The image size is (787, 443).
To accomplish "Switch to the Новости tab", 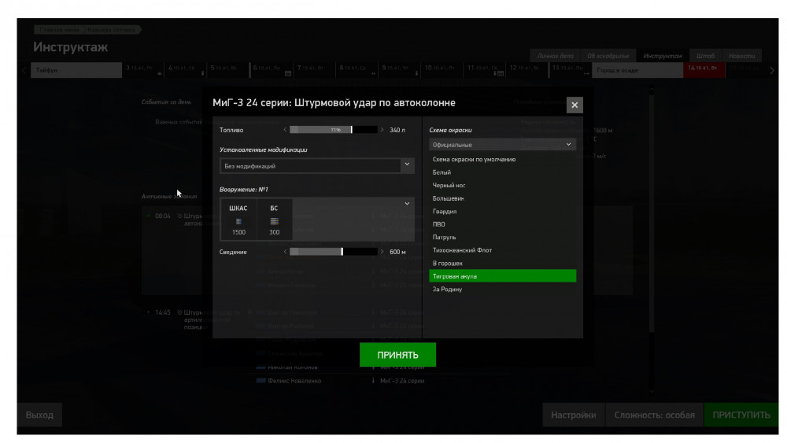I will point(741,56).
